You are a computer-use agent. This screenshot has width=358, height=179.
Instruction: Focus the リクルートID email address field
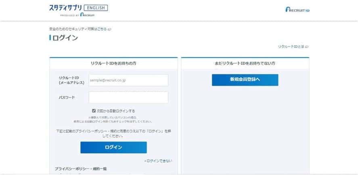128,80
